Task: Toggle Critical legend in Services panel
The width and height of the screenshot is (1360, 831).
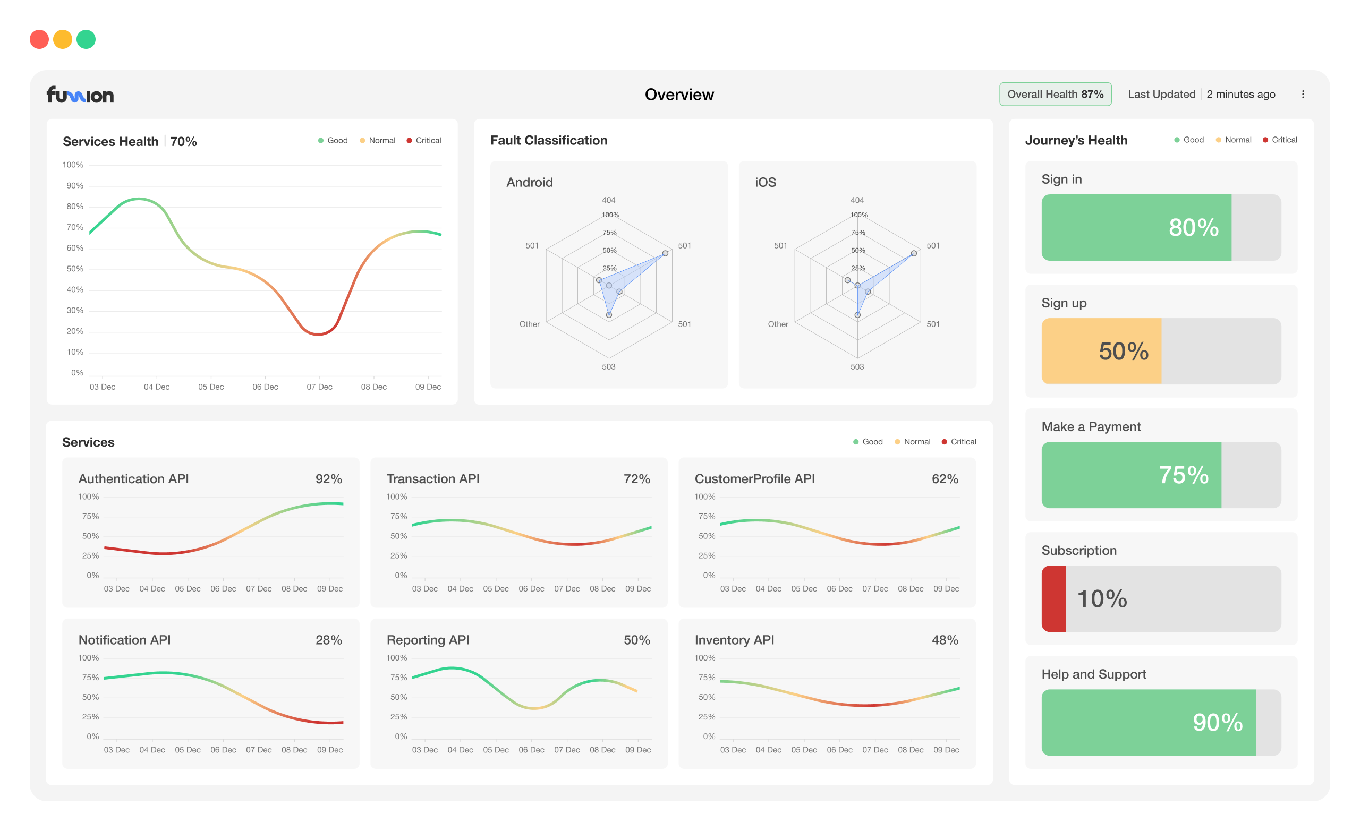Action: pos(959,442)
